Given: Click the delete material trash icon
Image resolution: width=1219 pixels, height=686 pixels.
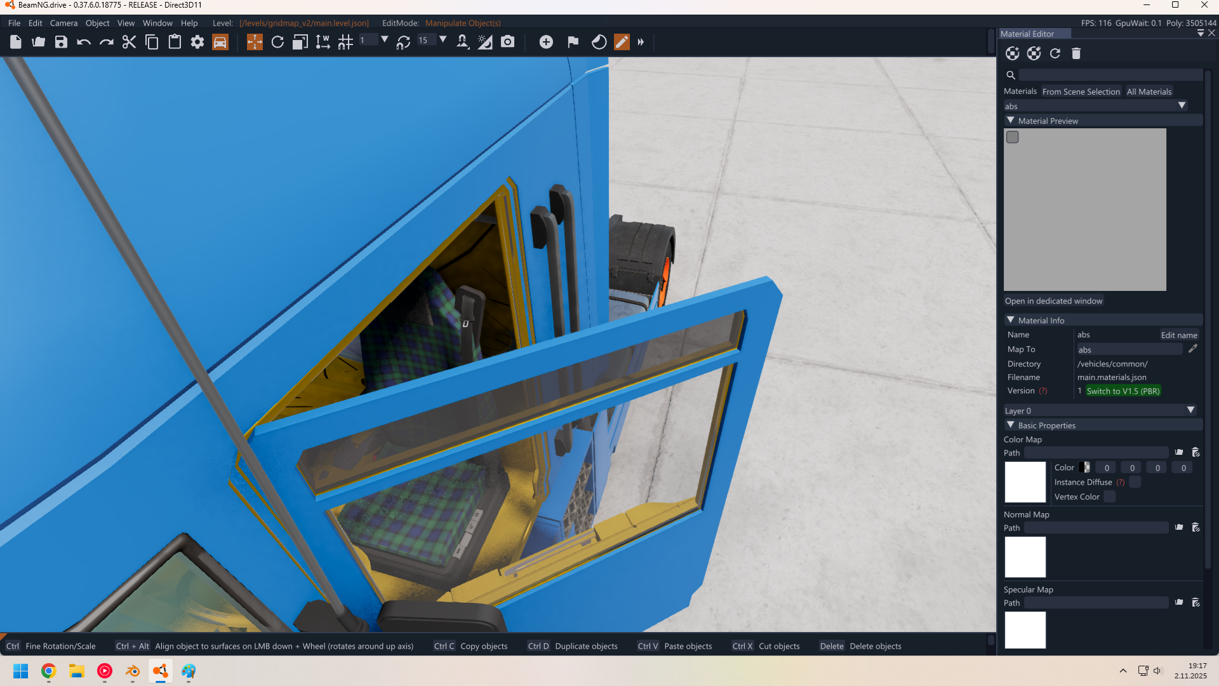Looking at the screenshot, I should [x=1076, y=53].
